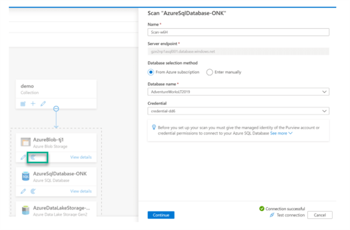Open View details for AzureBlob-tj1
The image size is (350, 230).
[x=81, y=157]
